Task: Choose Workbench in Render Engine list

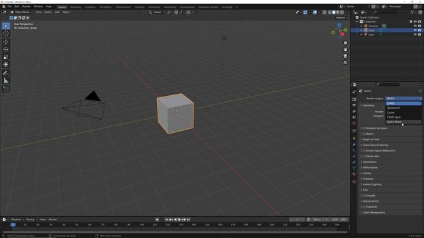Action: tap(403, 108)
